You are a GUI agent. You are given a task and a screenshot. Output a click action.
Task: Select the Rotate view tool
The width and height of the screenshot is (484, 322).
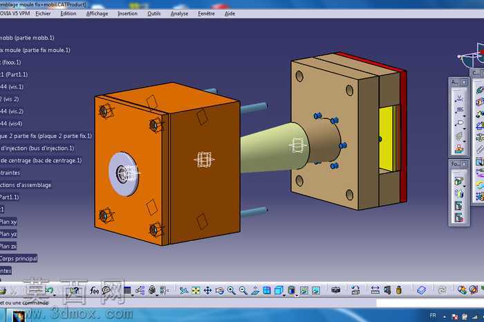(x=219, y=290)
